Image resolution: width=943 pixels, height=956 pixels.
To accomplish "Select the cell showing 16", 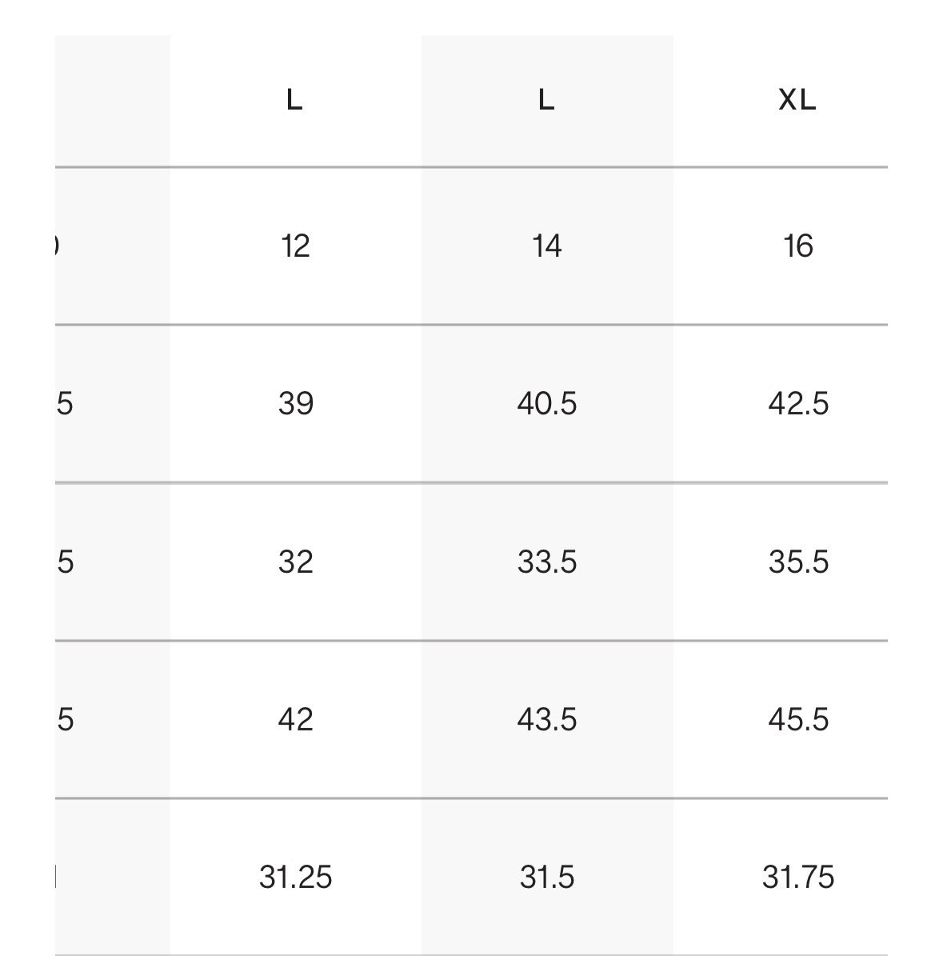I will (x=798, y=246).
